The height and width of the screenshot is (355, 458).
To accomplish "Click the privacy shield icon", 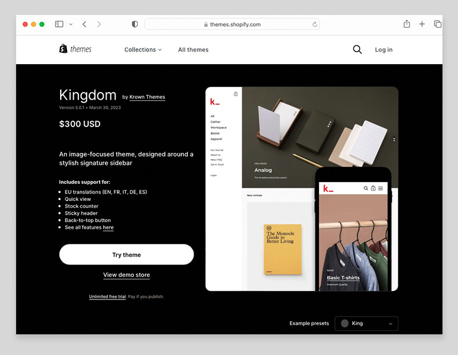I will click(135, 24).
